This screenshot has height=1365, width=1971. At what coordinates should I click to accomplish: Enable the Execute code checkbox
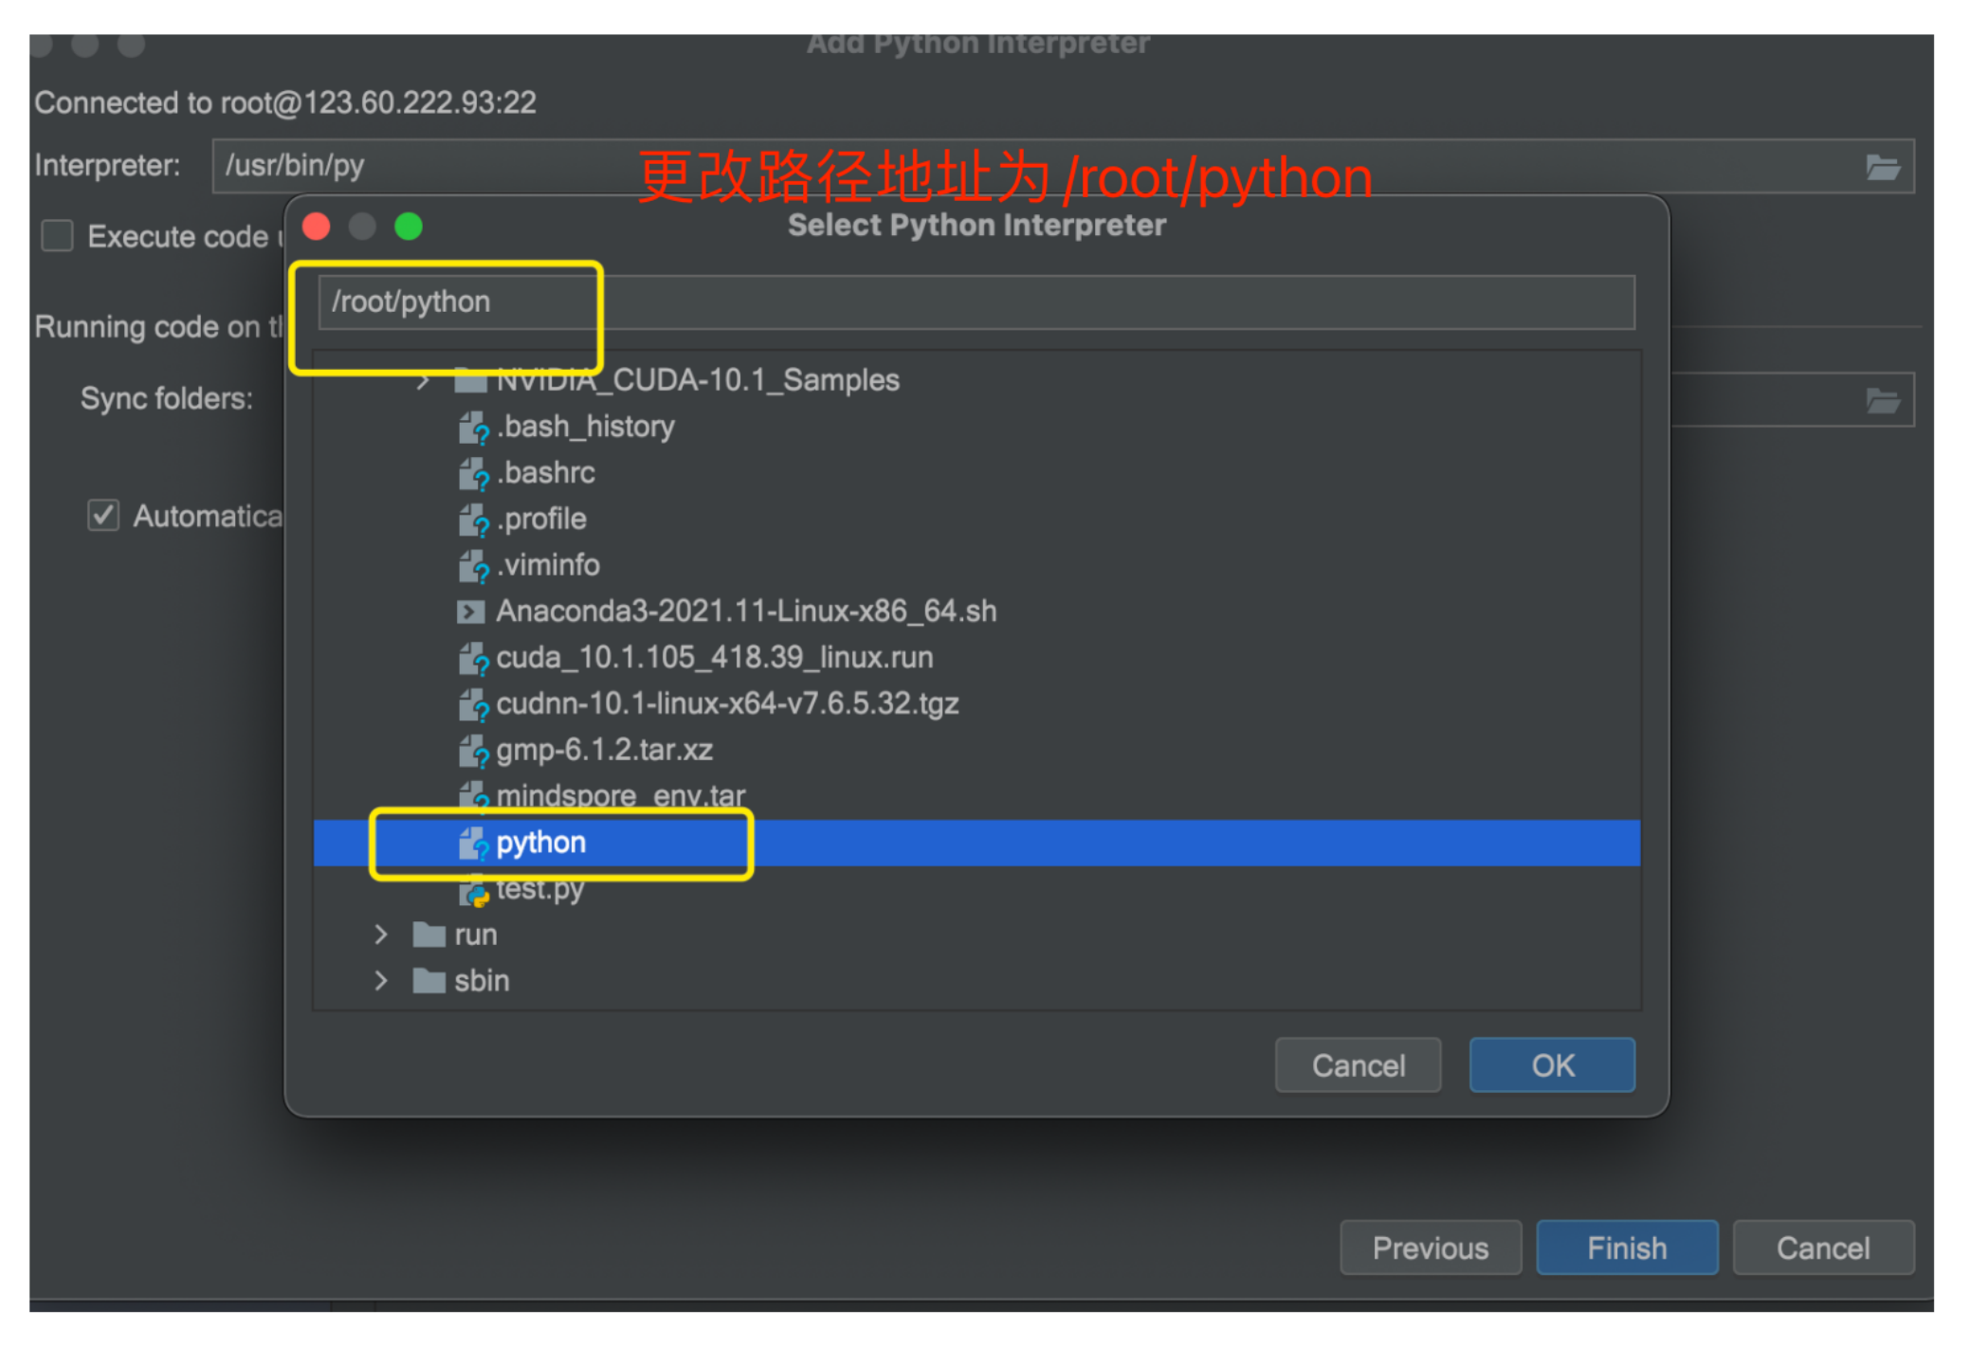point(57,236)
